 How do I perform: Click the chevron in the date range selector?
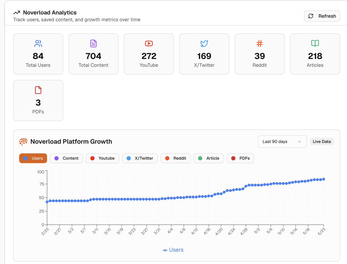coord(300,142)
